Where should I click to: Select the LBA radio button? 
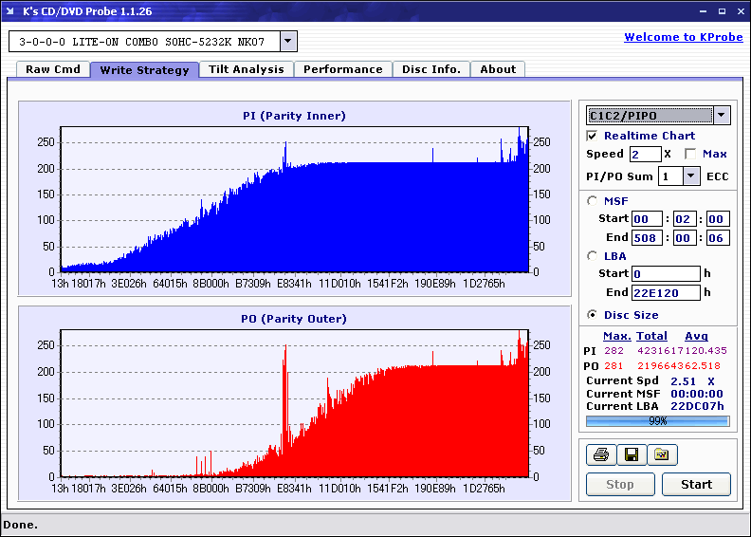coord(592,256)
